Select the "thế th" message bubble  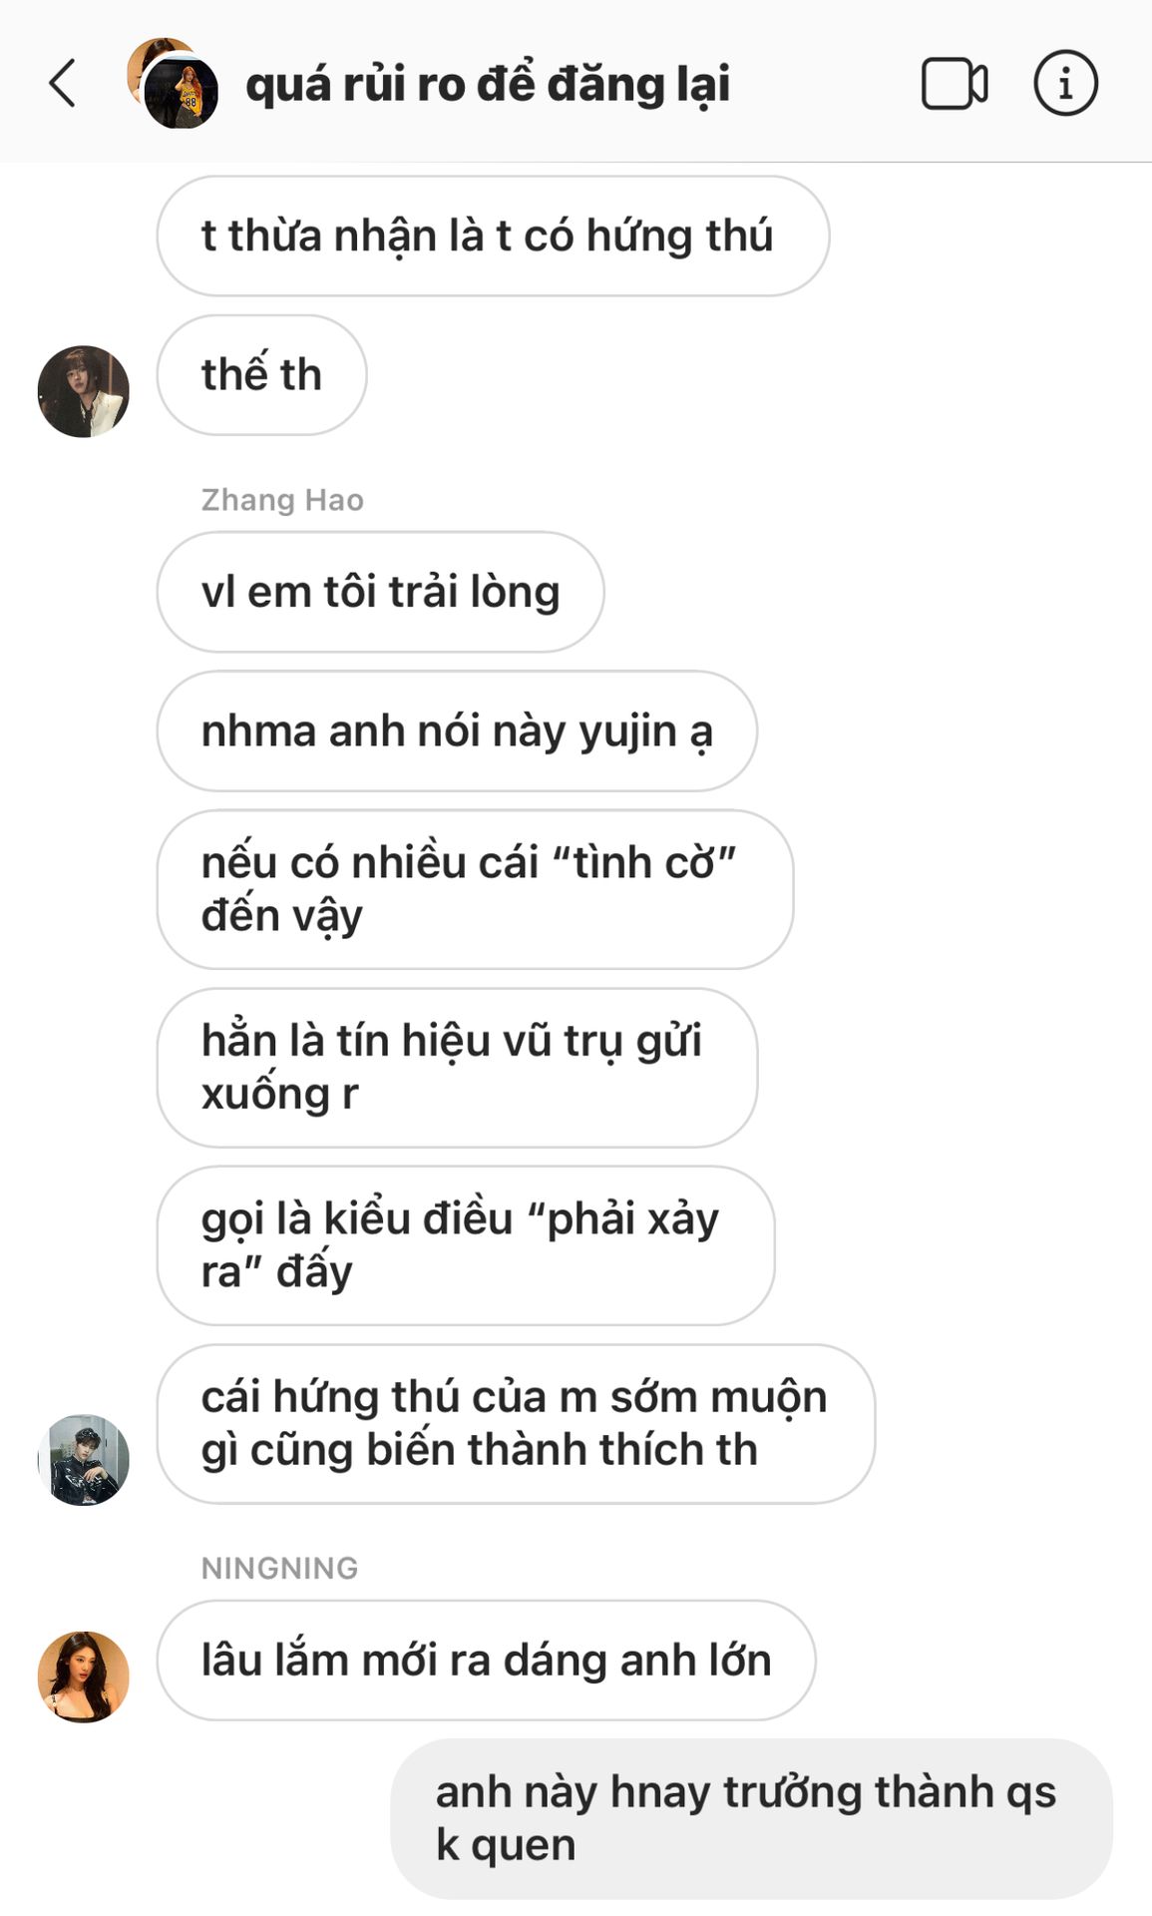click(x=261, y=375)
